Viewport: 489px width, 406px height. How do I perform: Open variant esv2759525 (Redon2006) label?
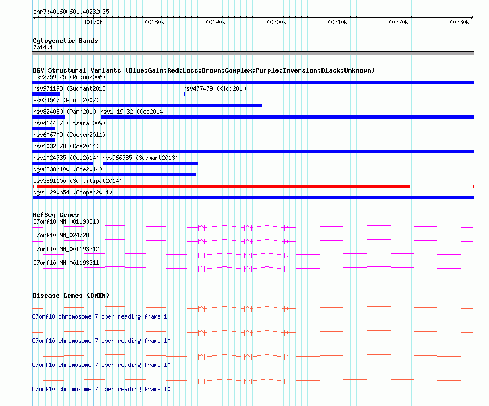click(x=69, y=77)
